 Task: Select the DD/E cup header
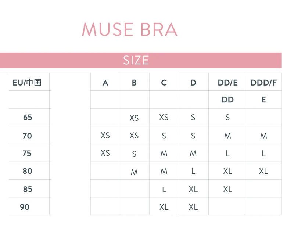click(227, 83)
